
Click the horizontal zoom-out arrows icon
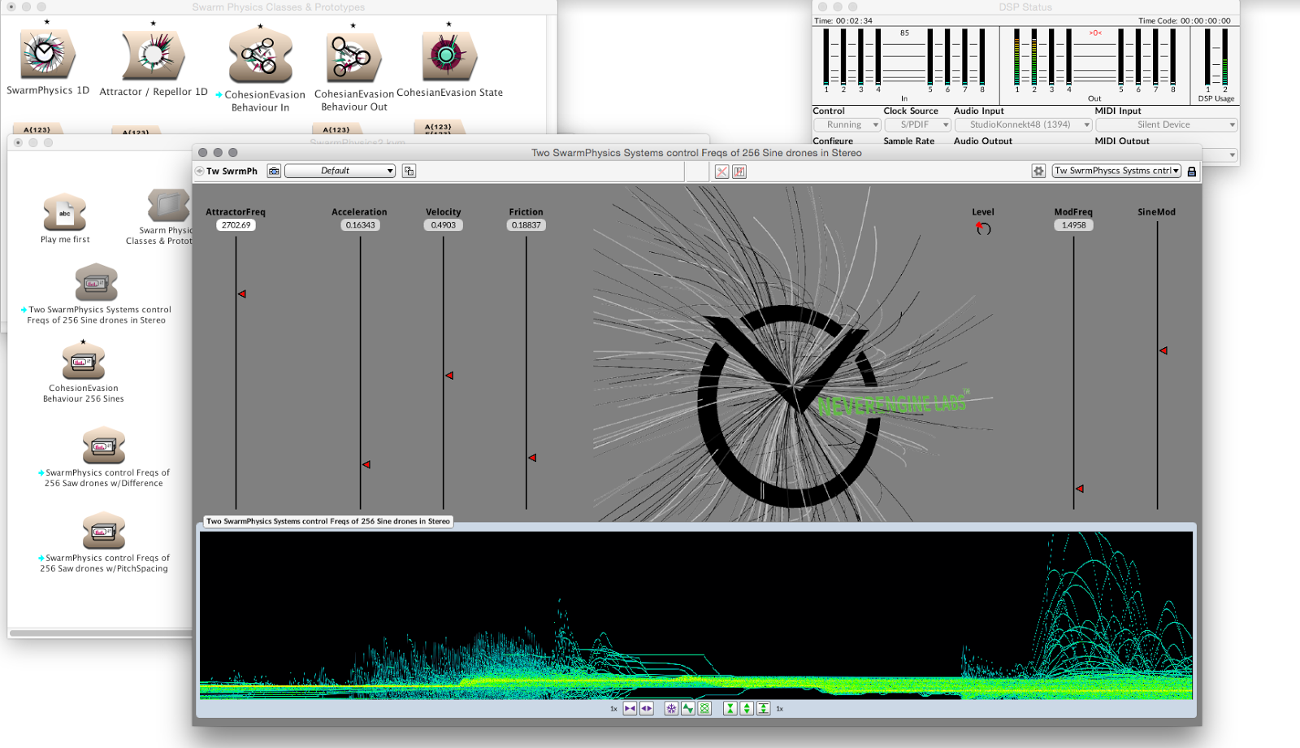[x=630, y=709]
